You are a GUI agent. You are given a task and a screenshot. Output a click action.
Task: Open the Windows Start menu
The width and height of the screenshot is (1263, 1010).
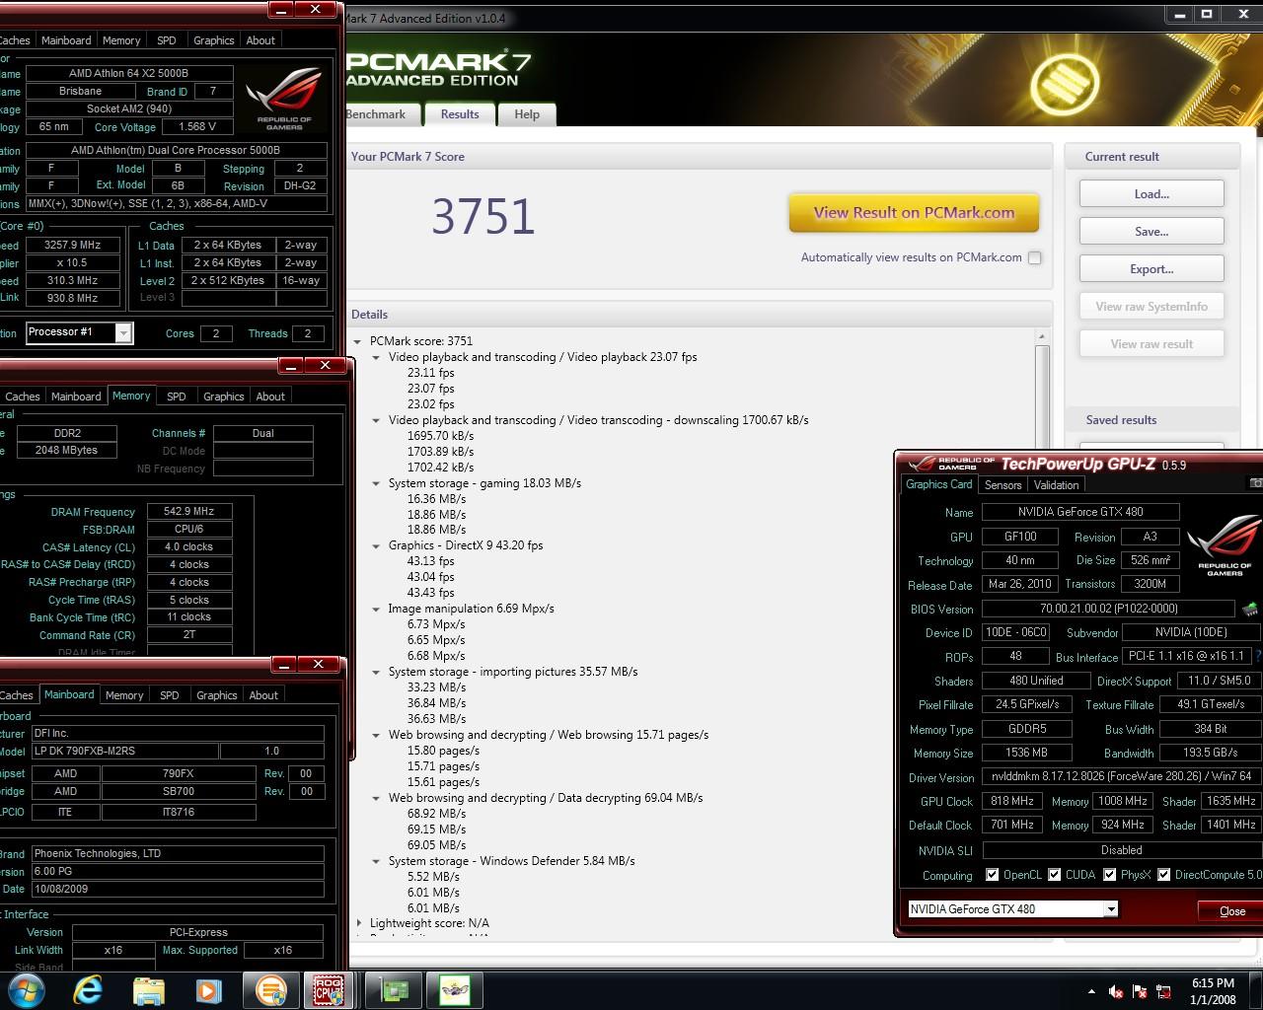click(27, 989)
